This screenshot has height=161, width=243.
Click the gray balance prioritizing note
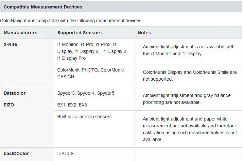(187, 99)
